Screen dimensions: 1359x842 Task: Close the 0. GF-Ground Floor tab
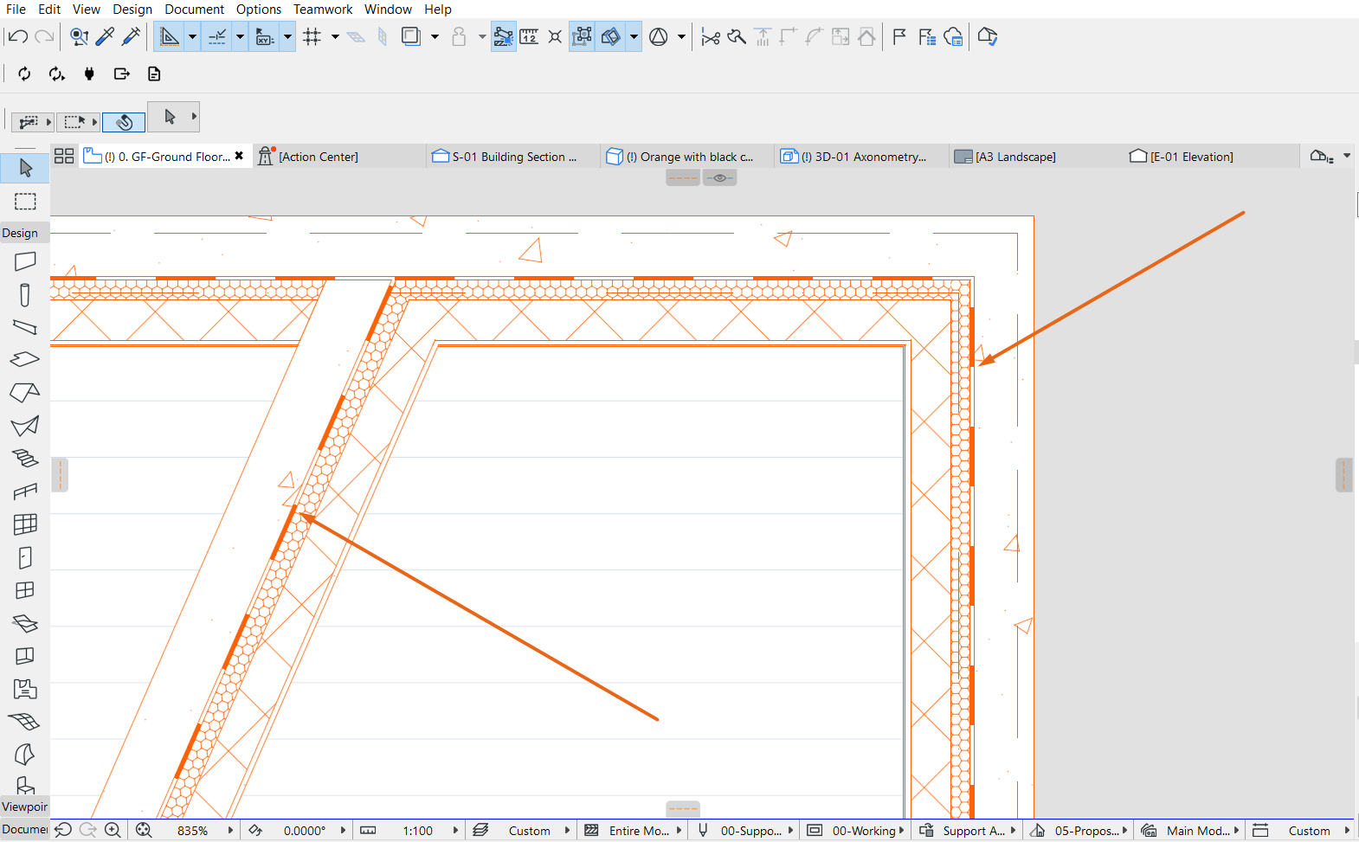pos(240,156)
